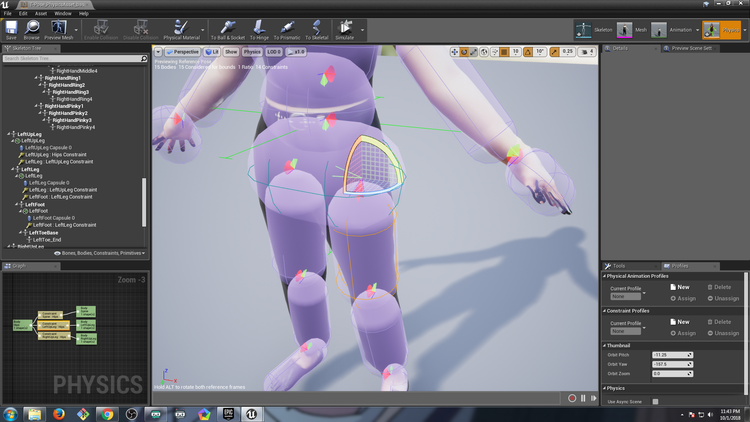Enable Use Async Scene checkbox
The image size is (750, 422).
[x=655, y=402]
